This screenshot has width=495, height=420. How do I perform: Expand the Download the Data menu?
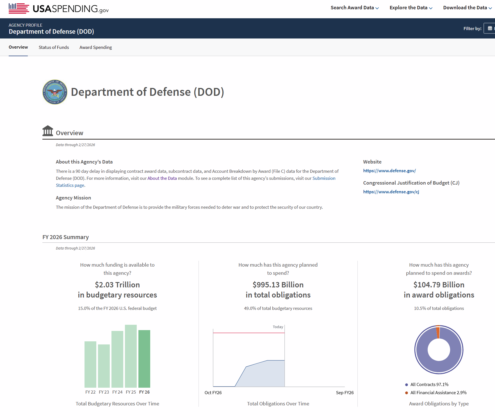[467, 8]
